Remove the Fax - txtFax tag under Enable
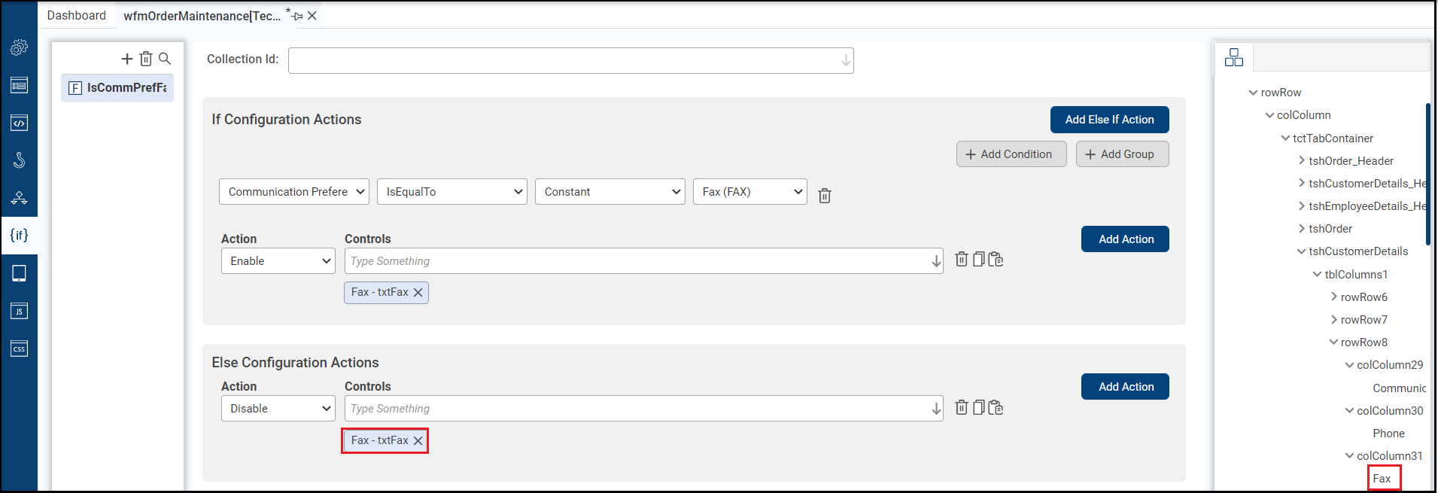Image resolution: width=1438 pixels, height=493 pixels. pos(418,293)
